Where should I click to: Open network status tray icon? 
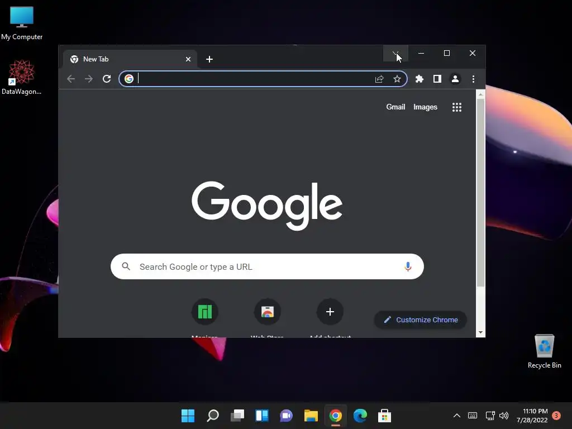point(490,416)
